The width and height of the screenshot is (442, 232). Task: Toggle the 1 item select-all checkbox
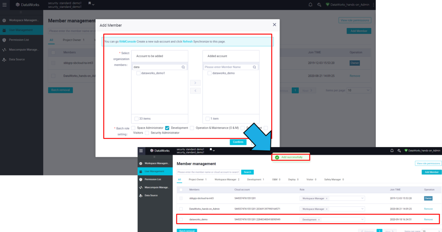pyautogui.click(x=208, y=119)
